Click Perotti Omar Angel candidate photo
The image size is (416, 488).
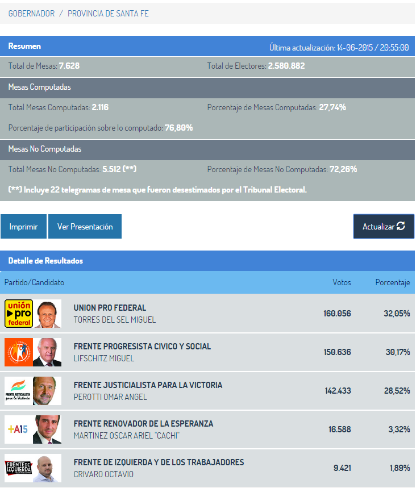(x=47, y=391)
